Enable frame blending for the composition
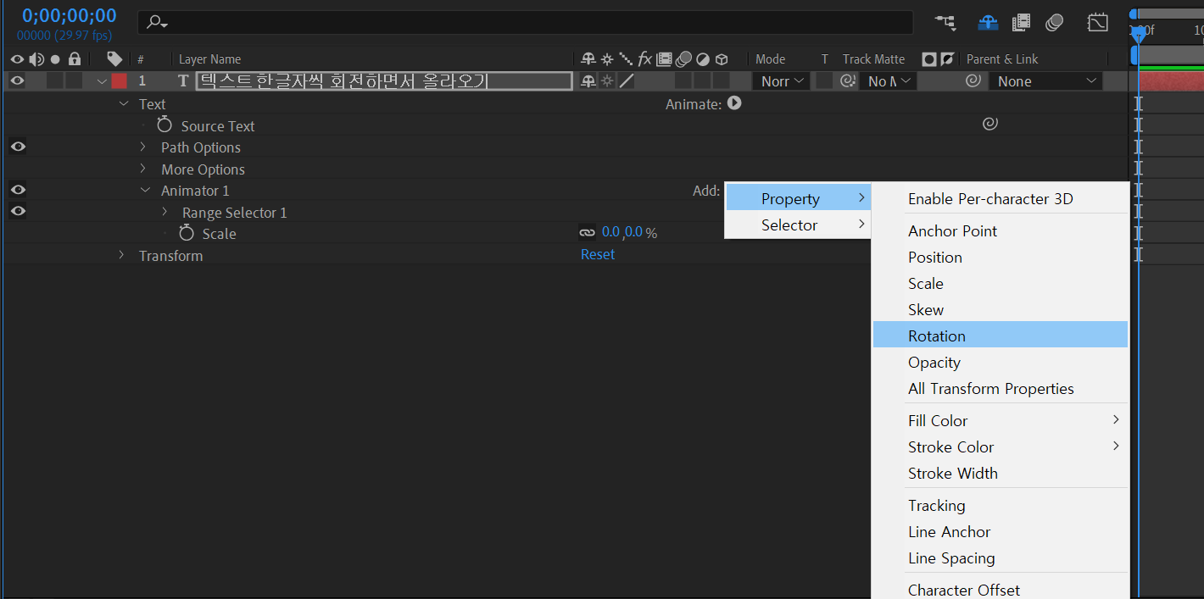 (1021, 23)
